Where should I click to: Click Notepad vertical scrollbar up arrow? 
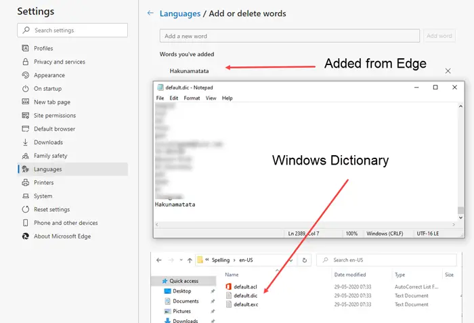(x=460, y=106)
